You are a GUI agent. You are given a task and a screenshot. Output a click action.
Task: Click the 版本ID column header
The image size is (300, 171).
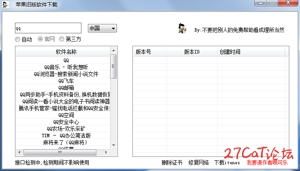192,52
